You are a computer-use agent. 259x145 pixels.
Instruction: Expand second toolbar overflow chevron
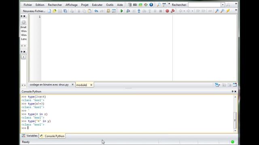click(x=236, y=10)
